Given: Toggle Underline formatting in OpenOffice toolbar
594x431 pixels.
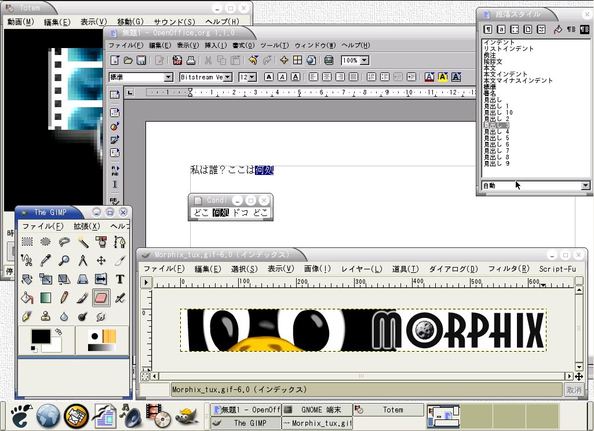Looking at the screenshot, I should [x=296, y=77].
